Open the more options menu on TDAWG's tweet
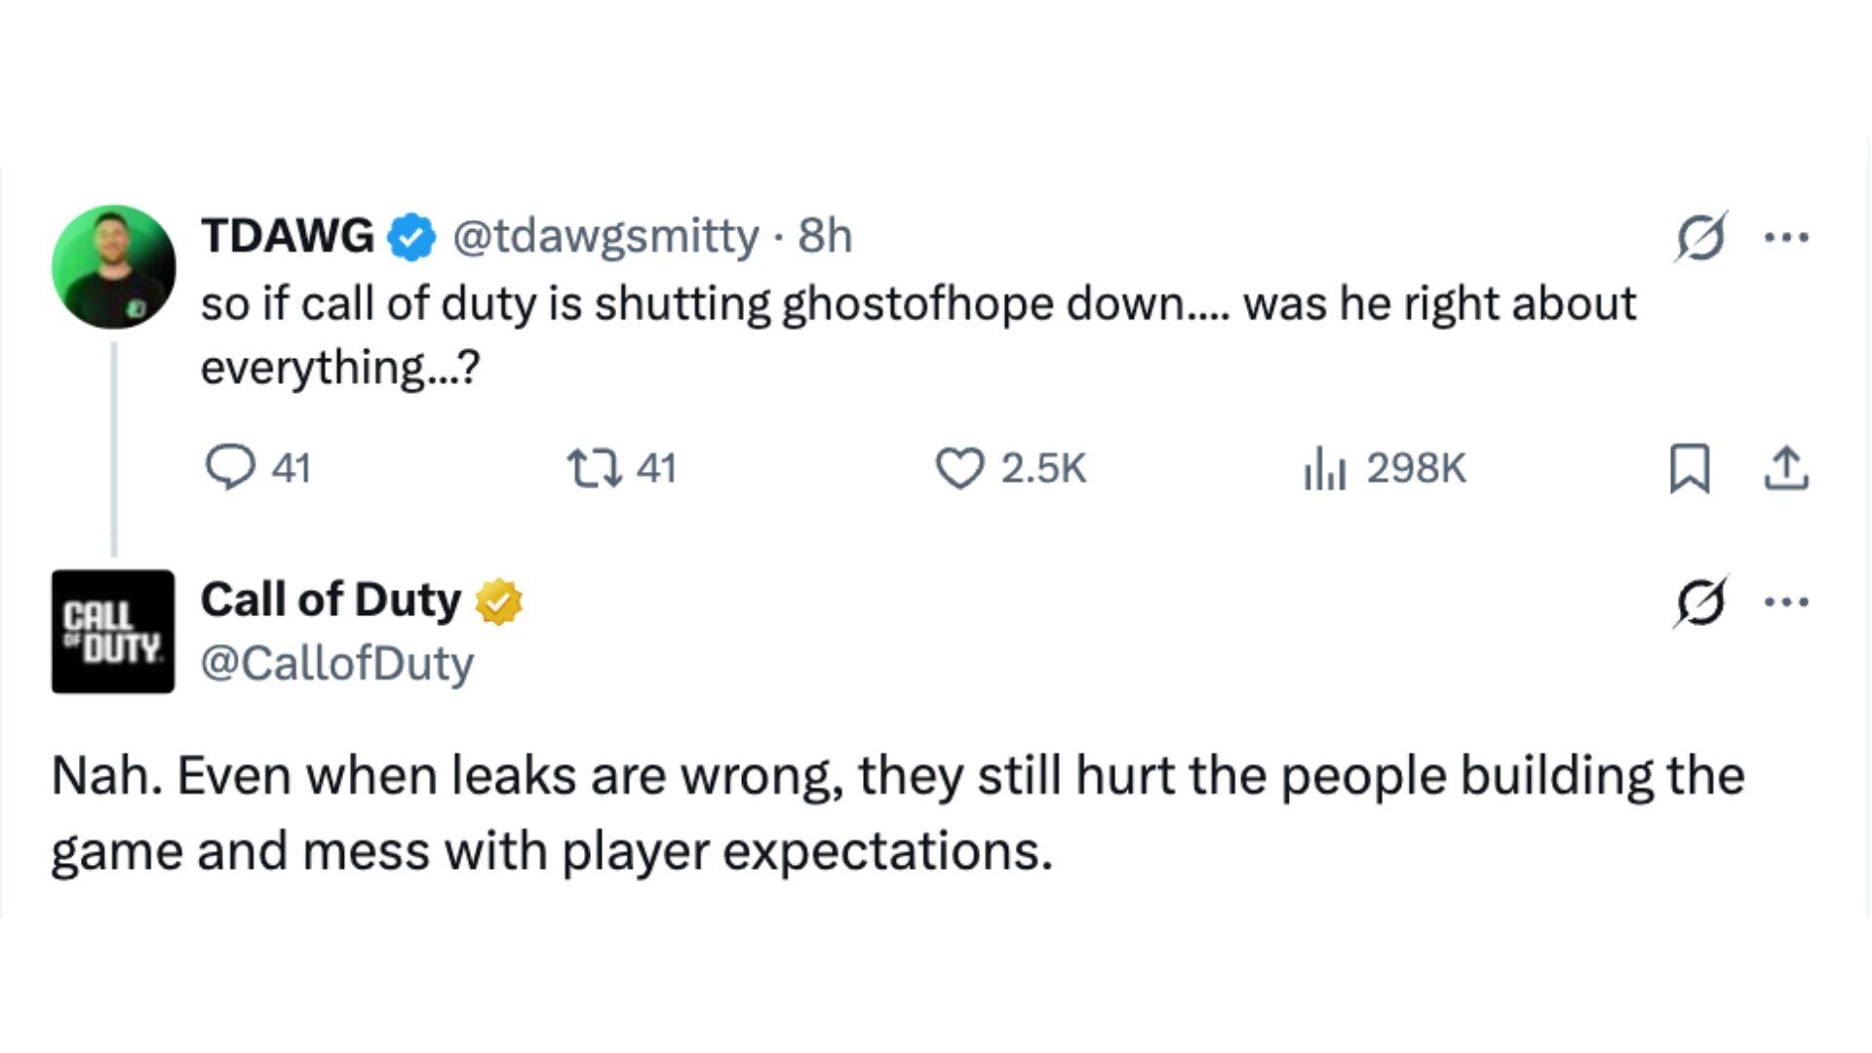This screenshot has width=1872, height=1053. 1787,237
